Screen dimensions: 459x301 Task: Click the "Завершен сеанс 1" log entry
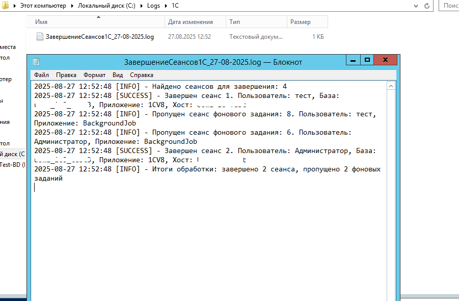coord(187,100)
